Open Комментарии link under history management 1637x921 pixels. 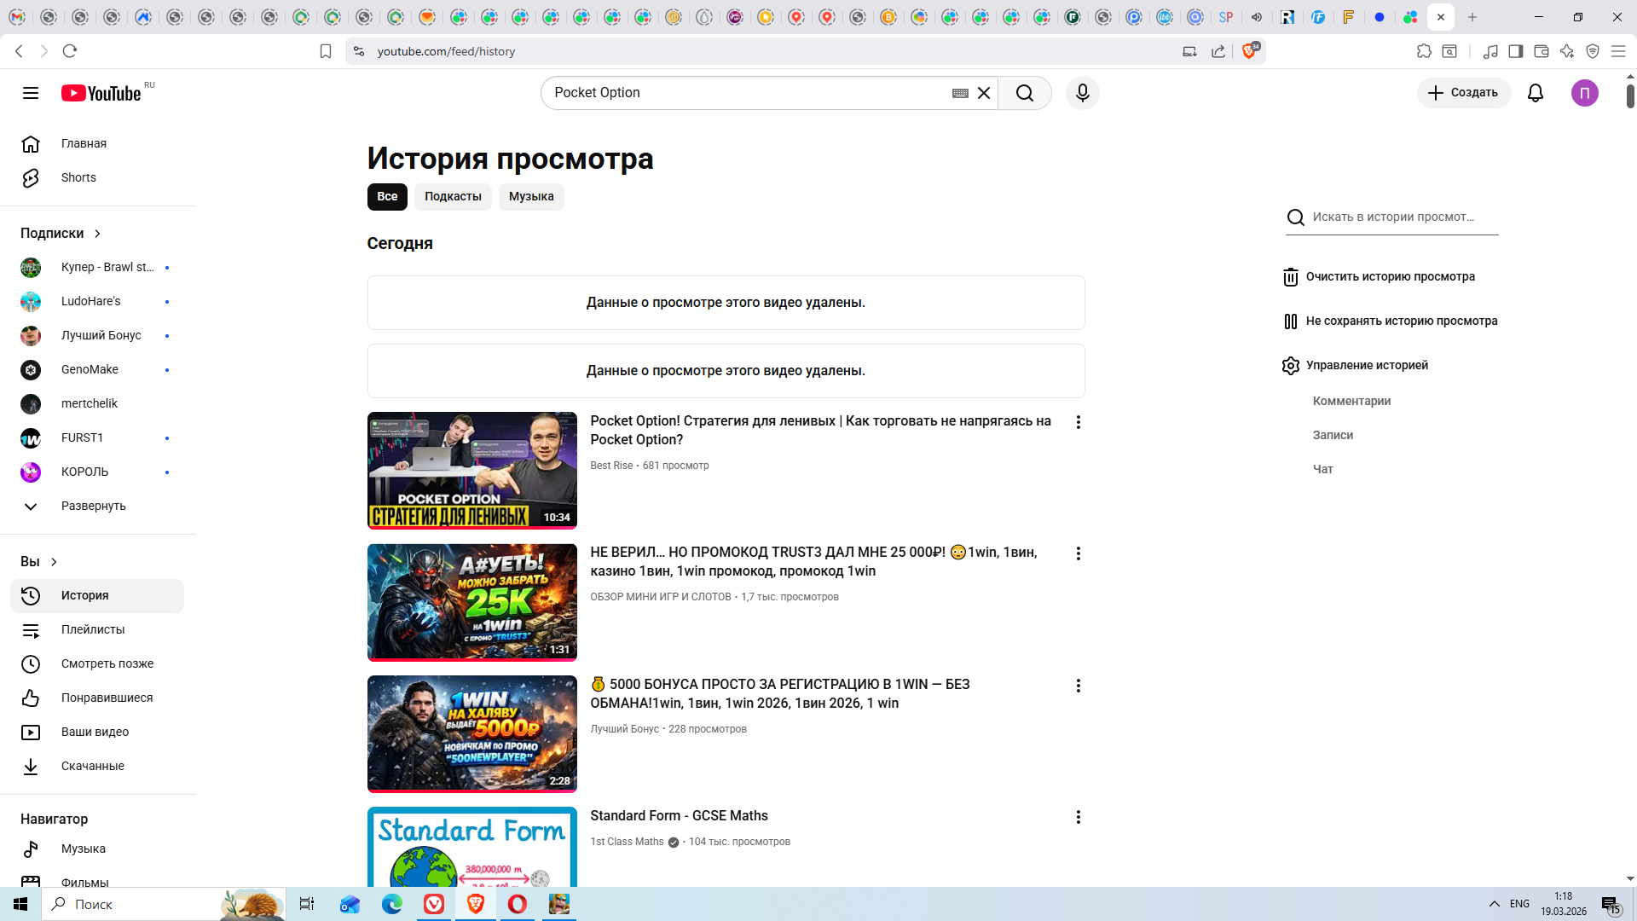coord(1351,401)
